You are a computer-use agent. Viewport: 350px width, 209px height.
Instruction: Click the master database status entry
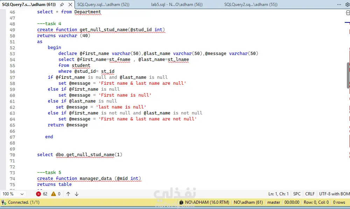[274, 202]
